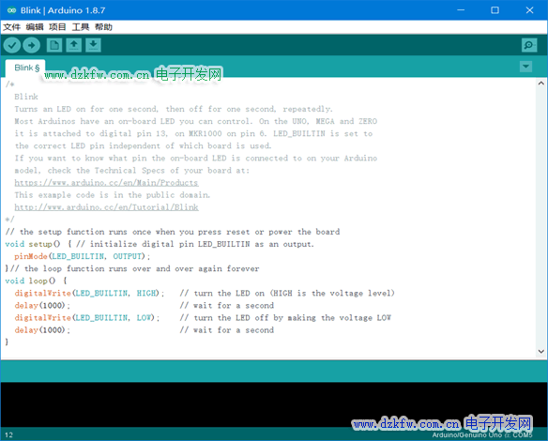Follow the arduino.cc Main/Products link

(106, 183)
